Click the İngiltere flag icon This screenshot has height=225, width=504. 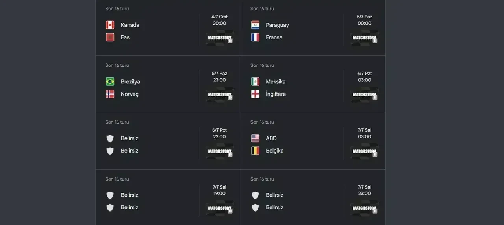[255, 94]
